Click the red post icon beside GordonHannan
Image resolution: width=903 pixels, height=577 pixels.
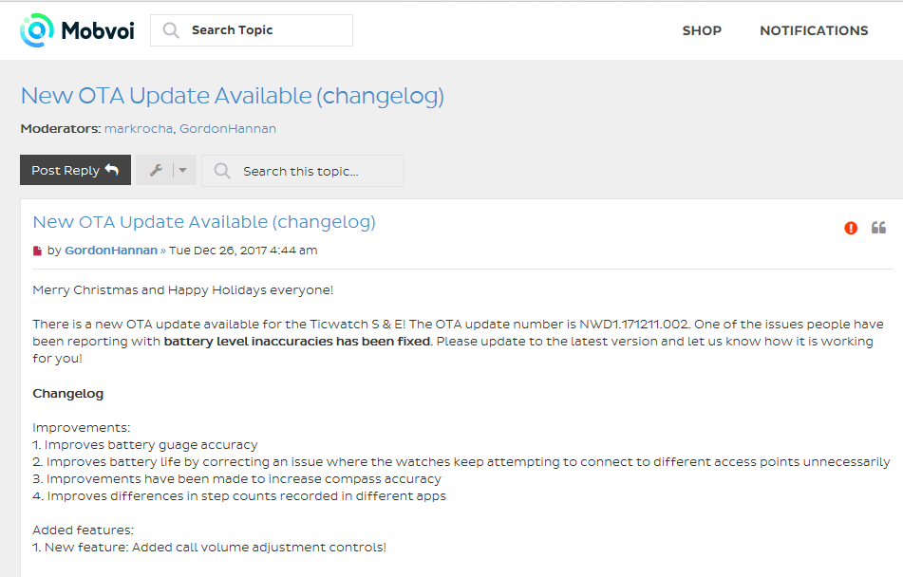click(37, 251)
